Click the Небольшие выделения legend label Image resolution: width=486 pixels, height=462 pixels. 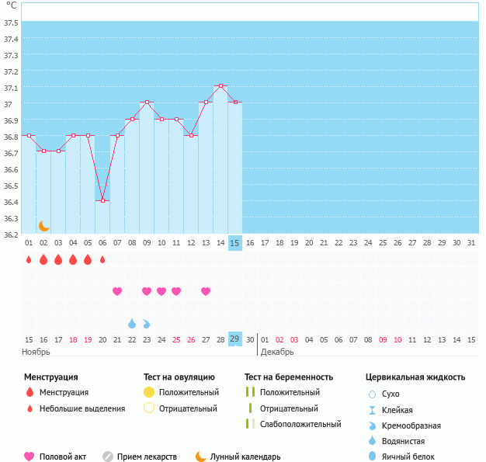coord(82,408)
